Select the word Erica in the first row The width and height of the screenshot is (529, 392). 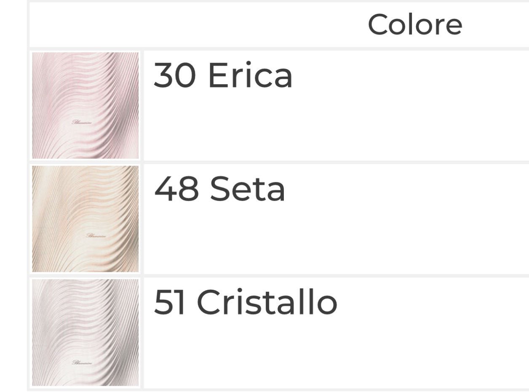click(x=250, y=76)
